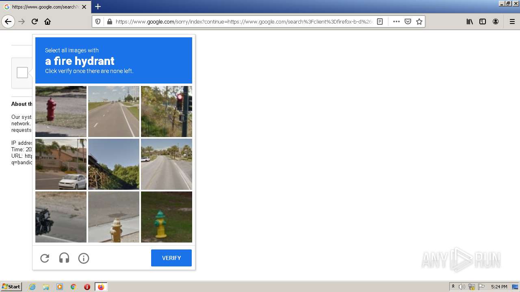520x292 pixels.
Task: Click the URL address field
Action: 244,21
